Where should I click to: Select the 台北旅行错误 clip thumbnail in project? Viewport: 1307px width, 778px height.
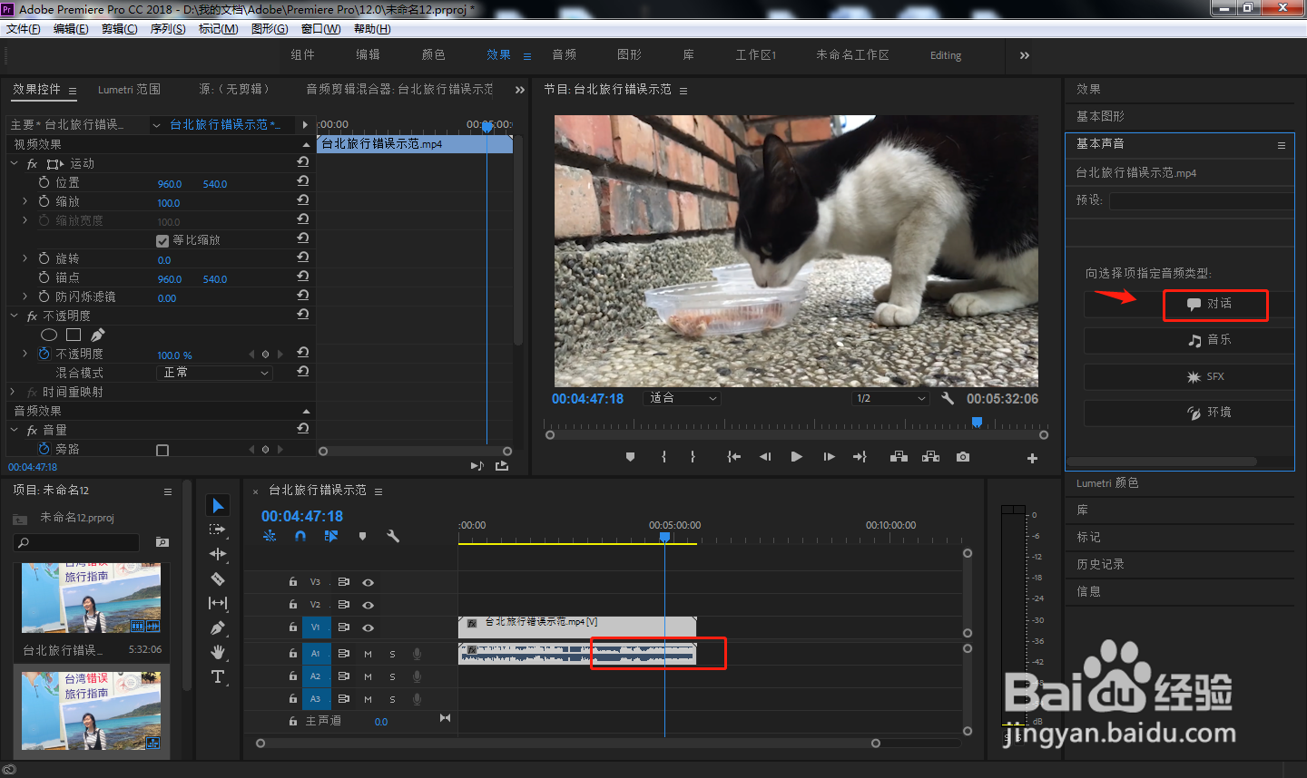(91, 598)
